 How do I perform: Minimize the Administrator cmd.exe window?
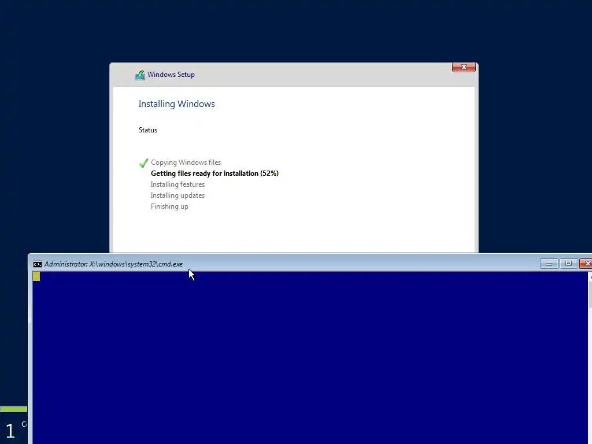point(549,264)
